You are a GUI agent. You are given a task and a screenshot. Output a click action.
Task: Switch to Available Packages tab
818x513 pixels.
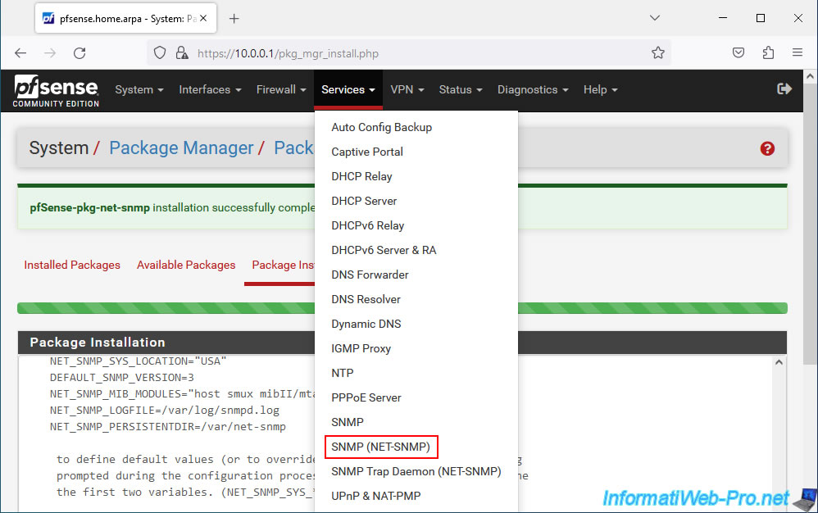pyautogui.click(x=186, y=265)
